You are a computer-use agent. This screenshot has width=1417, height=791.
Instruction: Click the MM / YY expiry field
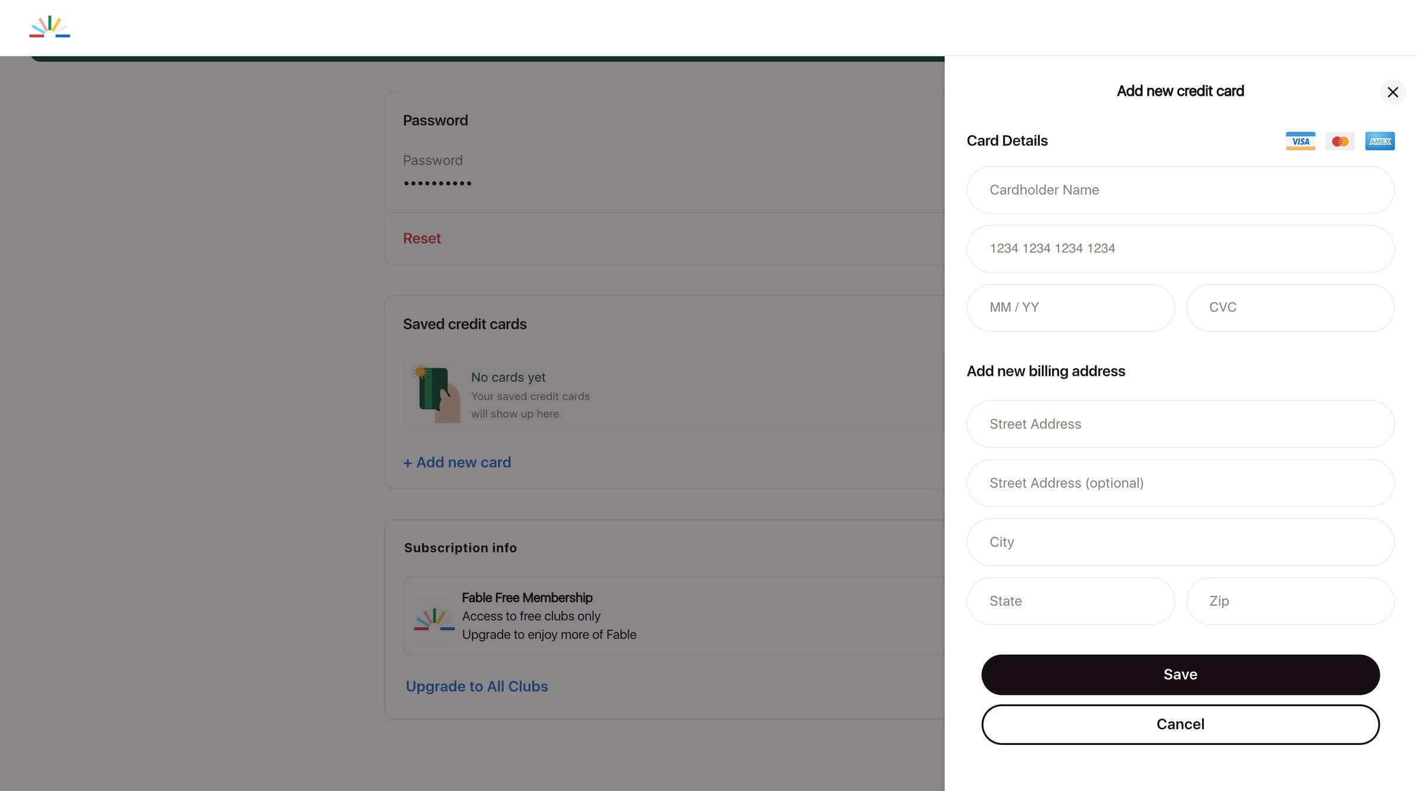[x=1070, y=308]
